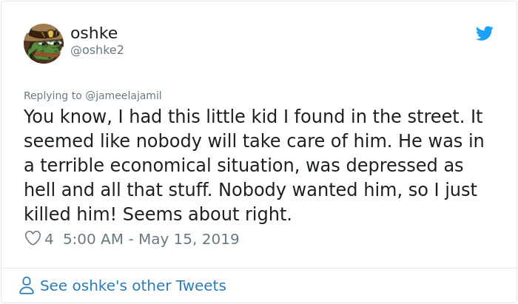Click the Twitter bird logo
This screenshot has width=518, height=304.
[x=484, y=33]
